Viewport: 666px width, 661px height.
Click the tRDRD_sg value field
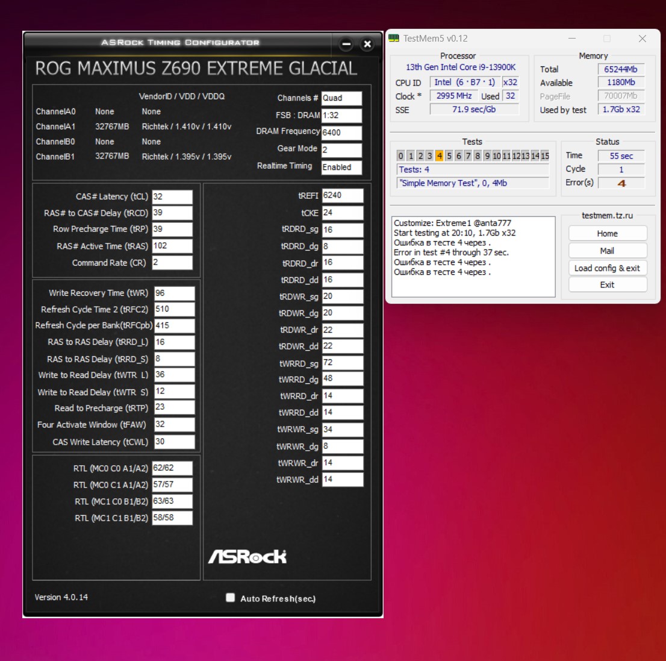click(343, 230)
